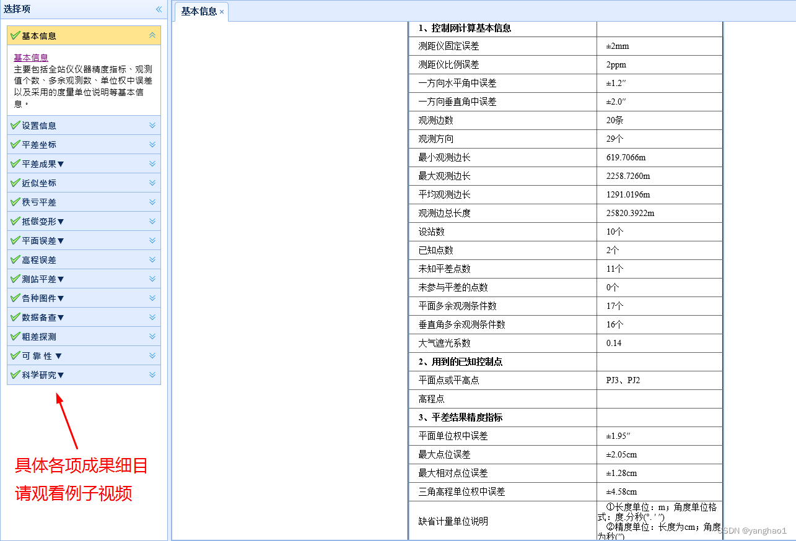Click the value ±1.28cm
Screen dimensions: 796x541
[x=621, y=474]
